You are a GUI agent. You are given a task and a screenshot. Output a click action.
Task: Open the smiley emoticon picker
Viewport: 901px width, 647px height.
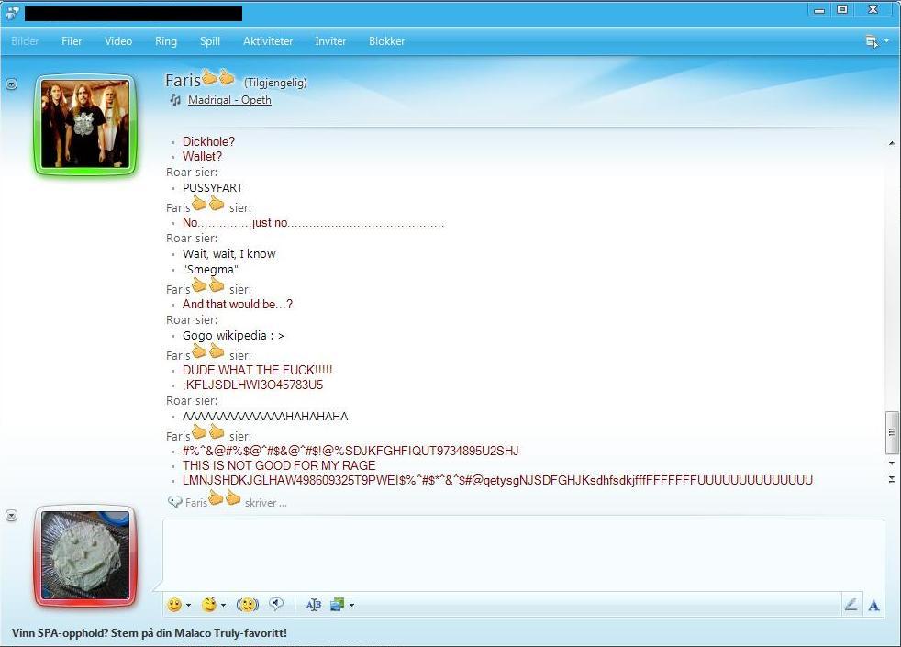click(174, 605)
